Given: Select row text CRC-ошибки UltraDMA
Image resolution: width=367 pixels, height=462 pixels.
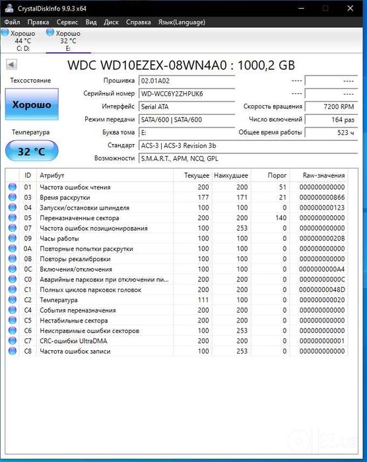Looking at the screenshot, I should tap(73, 341).
